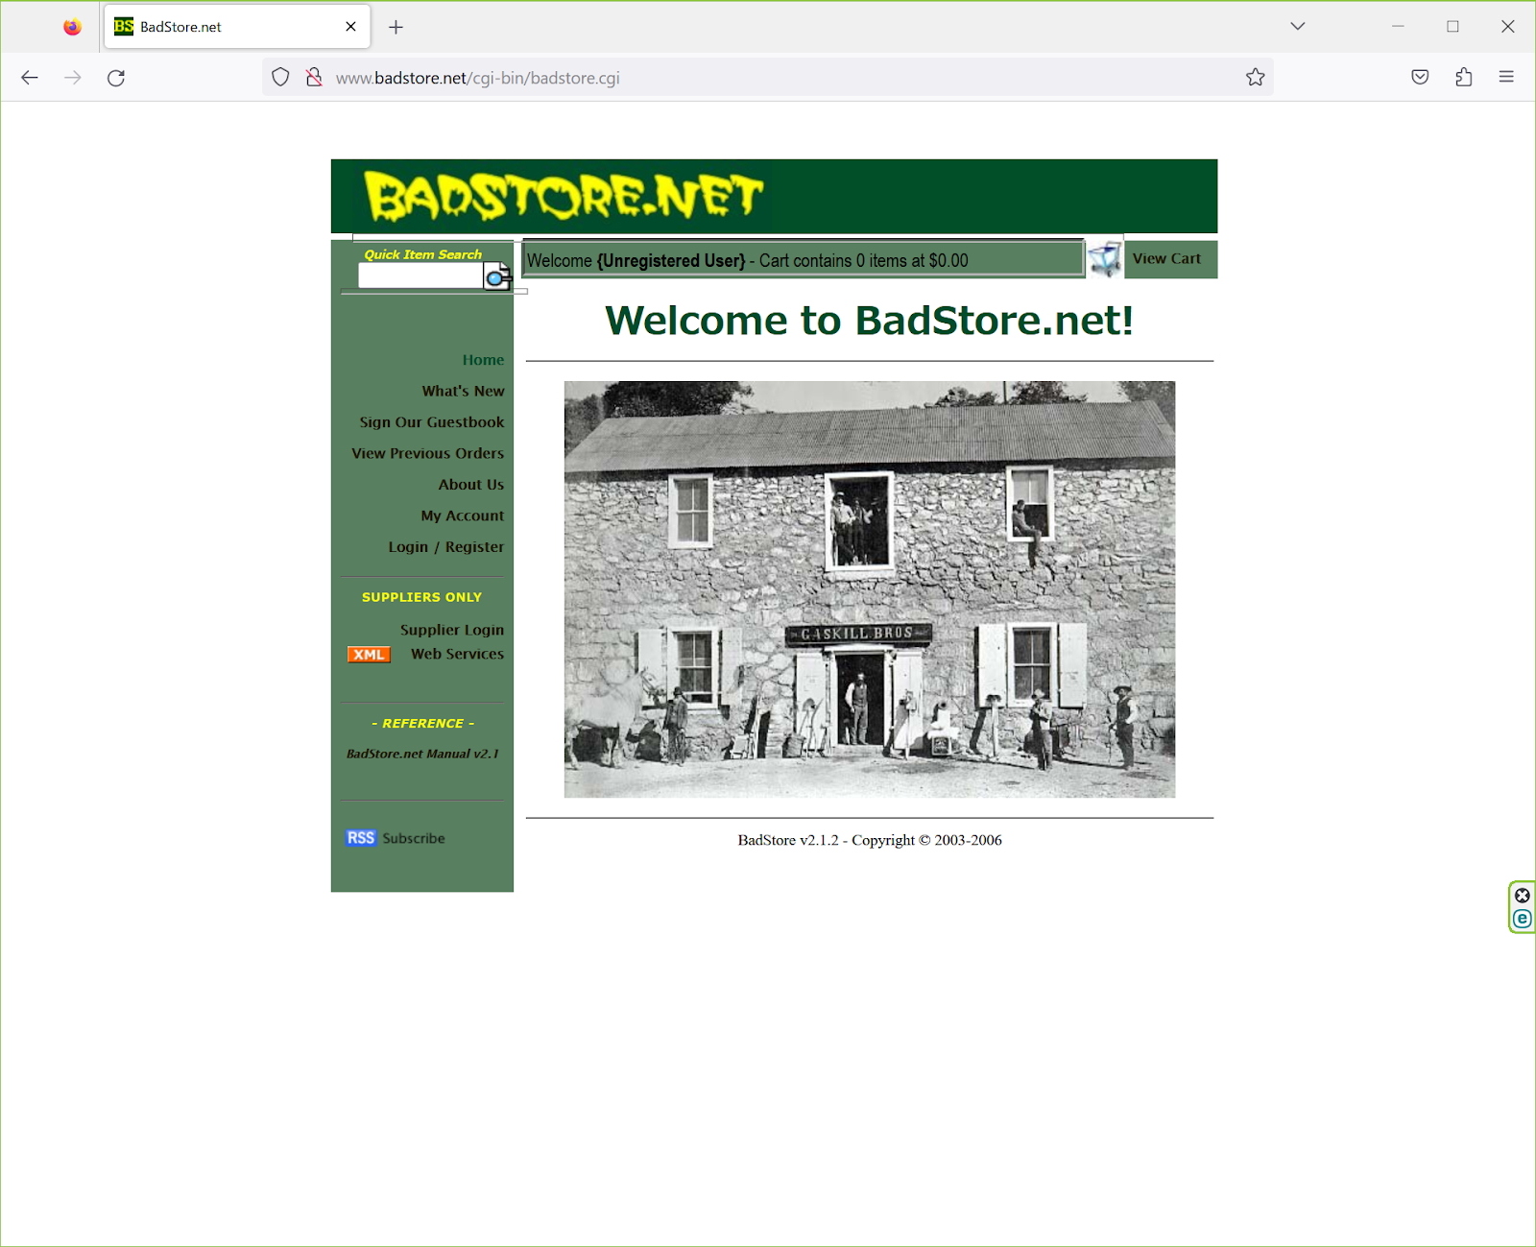Open Login / Register
Screen dimensions: 1536x1247
point(445,546)
